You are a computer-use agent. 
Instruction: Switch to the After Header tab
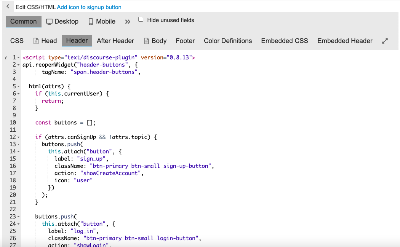tap(115, 41)
